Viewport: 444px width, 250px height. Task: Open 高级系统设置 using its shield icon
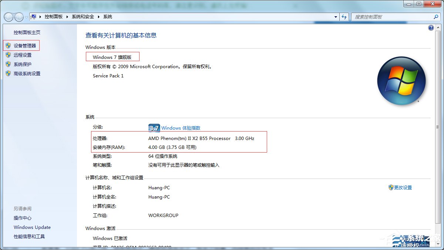coord(9,73)
